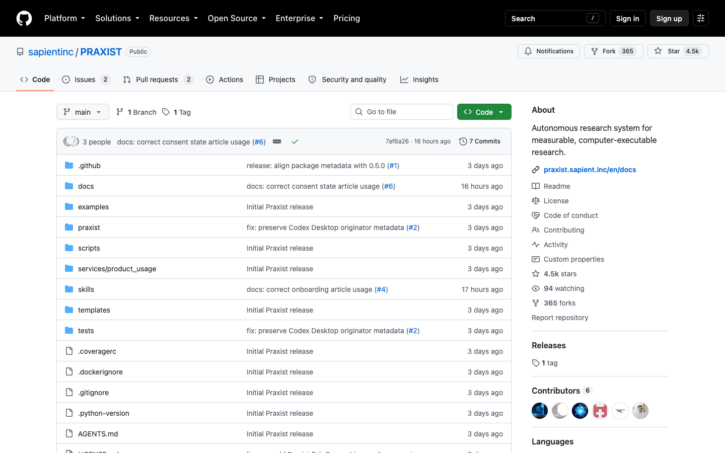The image size is (725, 453).
Task: Click the Sign in button
Action: (x=627, y=18)
